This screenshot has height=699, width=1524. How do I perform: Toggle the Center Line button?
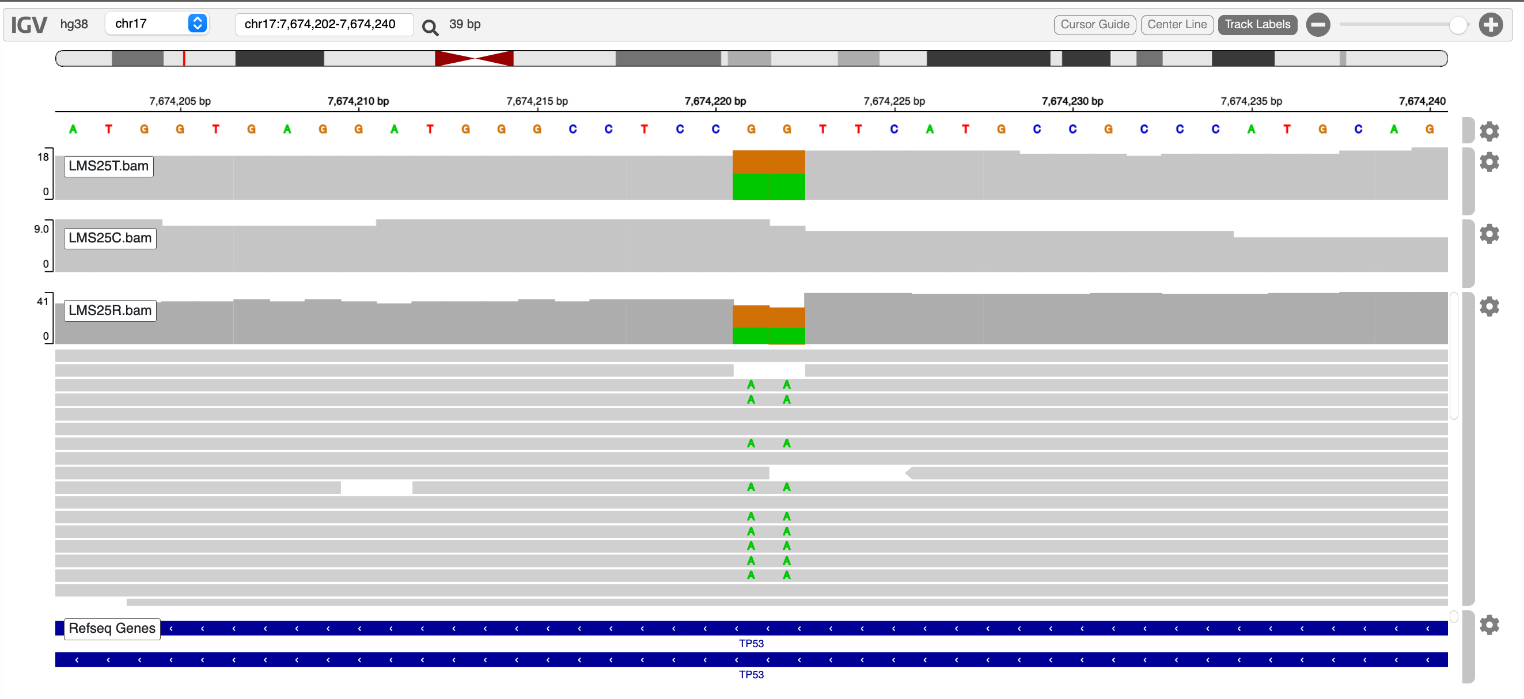pyautogui.click(x=1176, y=25)
